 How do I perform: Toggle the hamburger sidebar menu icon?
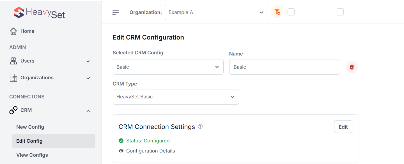116,12
